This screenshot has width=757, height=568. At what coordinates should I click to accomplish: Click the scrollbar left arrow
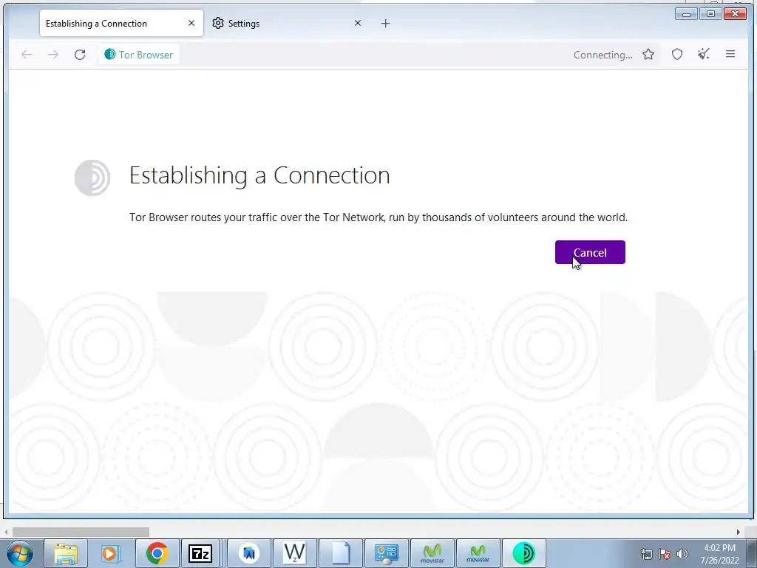pyautogui.click(x=6, y=532)
